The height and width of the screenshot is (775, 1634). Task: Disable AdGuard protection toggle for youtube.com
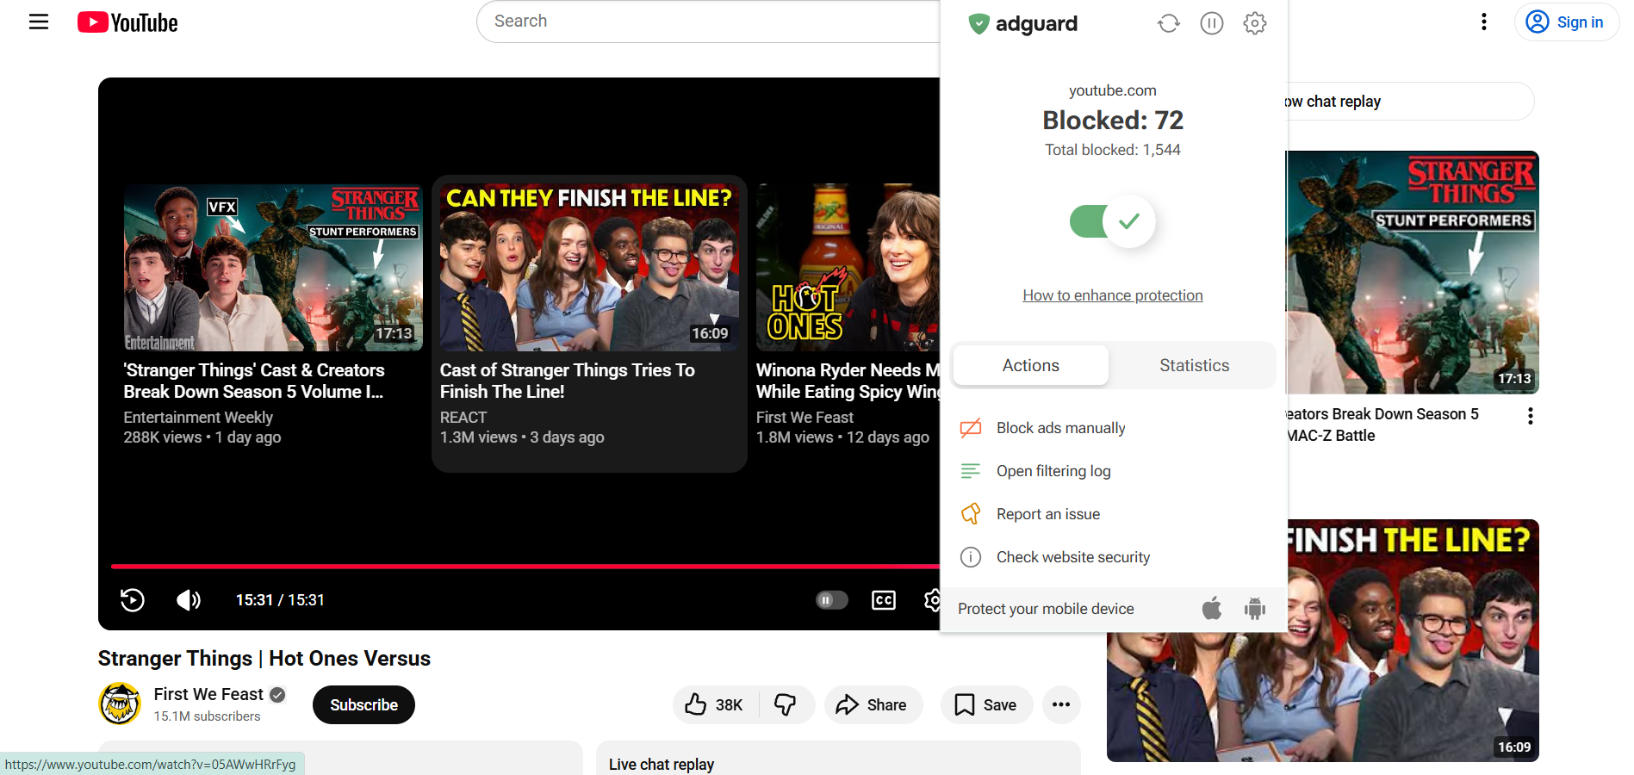(1111, 221)
